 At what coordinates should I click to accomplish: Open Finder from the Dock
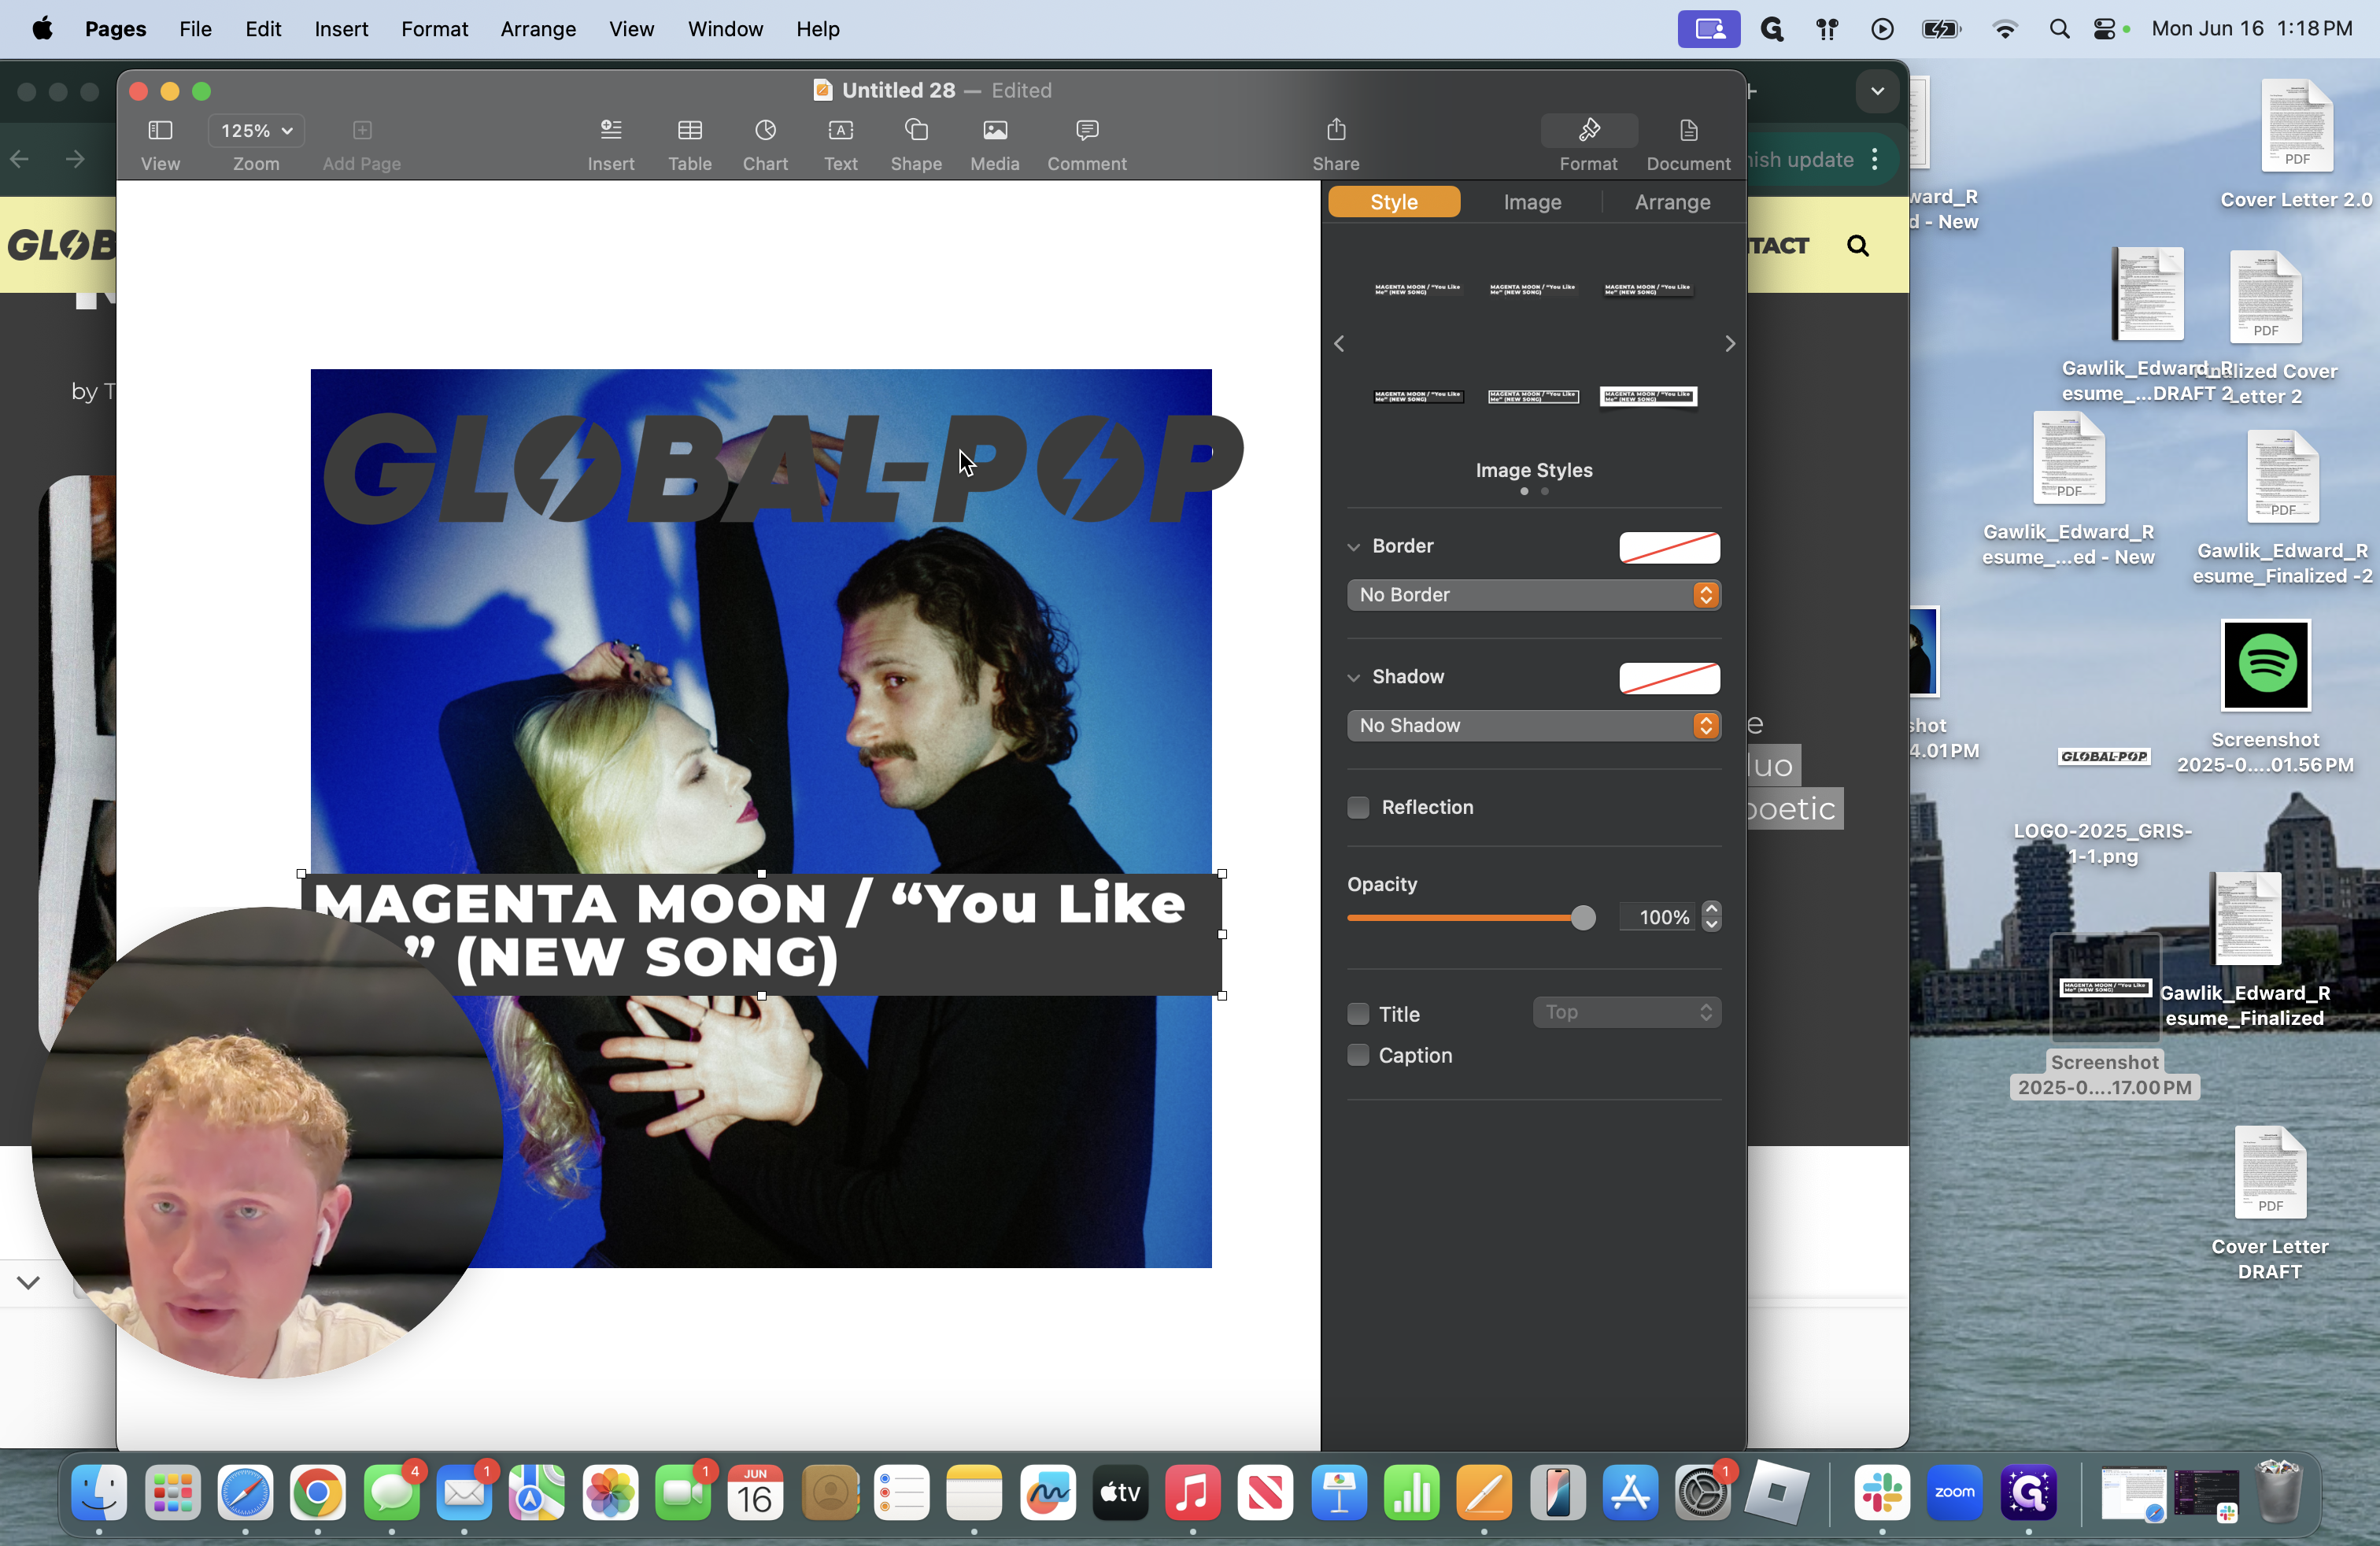99,1493
